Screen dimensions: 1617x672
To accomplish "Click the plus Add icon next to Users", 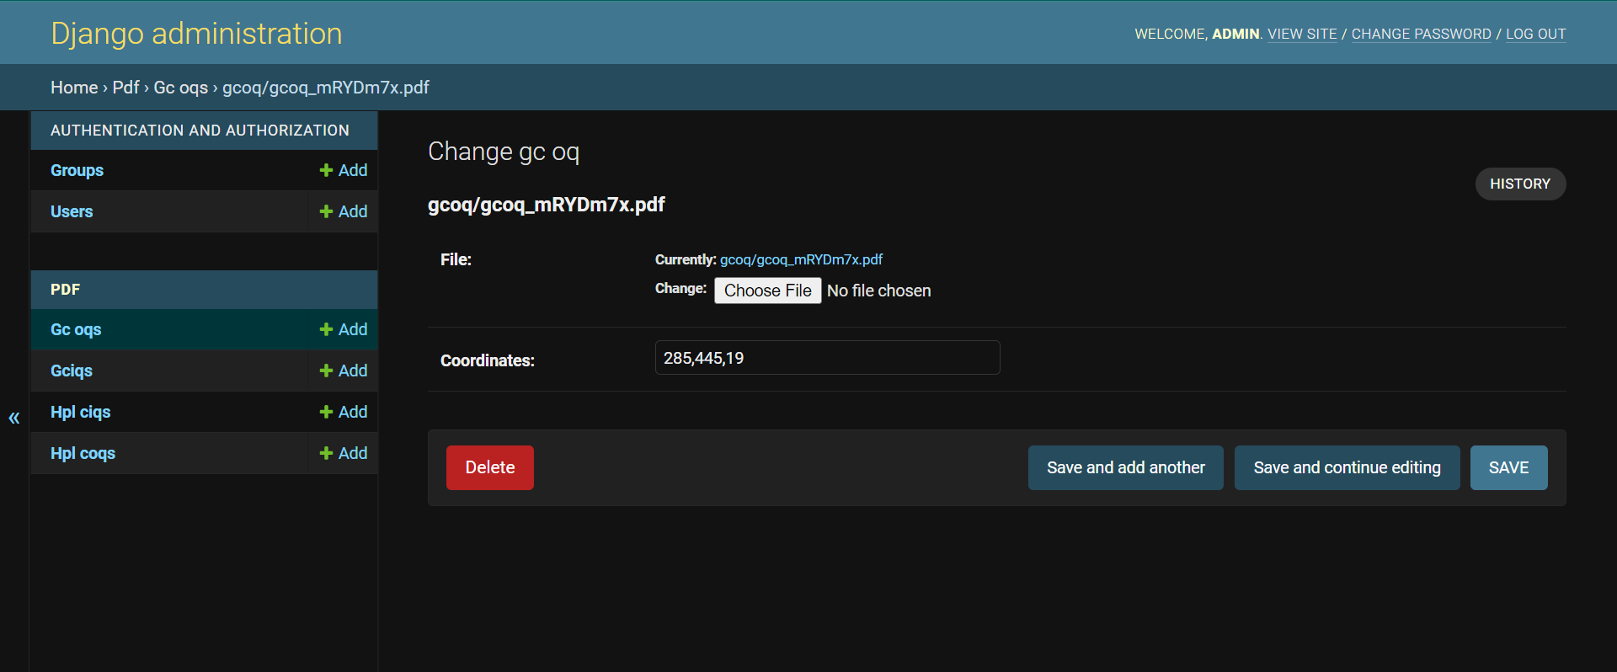I will (x=344, y=211).
